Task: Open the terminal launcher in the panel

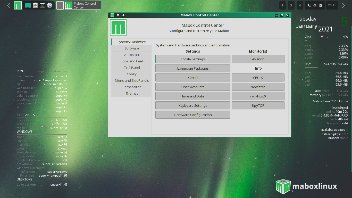Action: click(x=43, y=5)
